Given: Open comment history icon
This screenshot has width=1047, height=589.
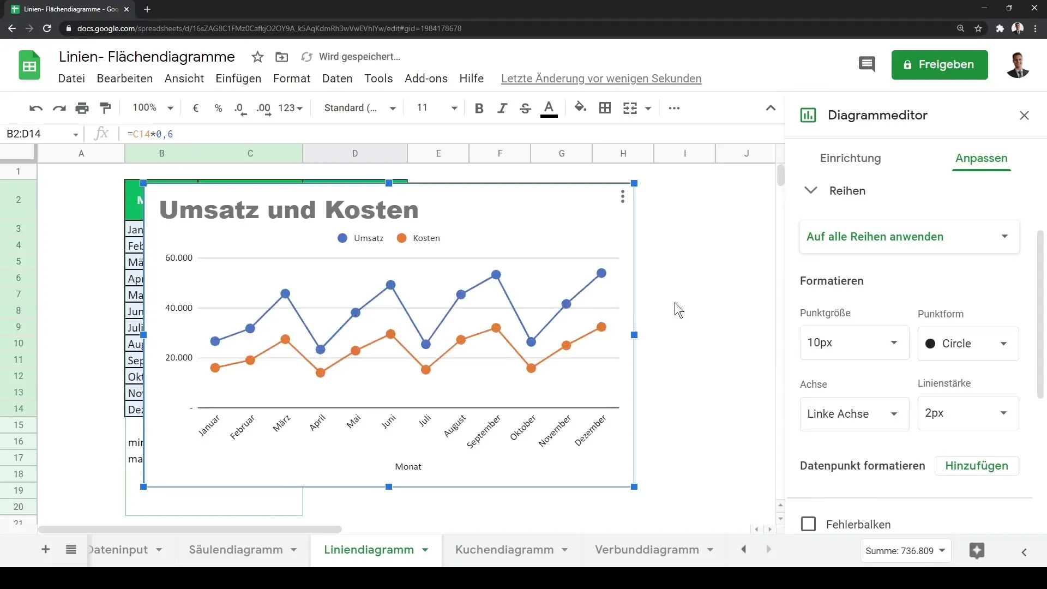Looking at the screenshot, I should pos(867,64).
